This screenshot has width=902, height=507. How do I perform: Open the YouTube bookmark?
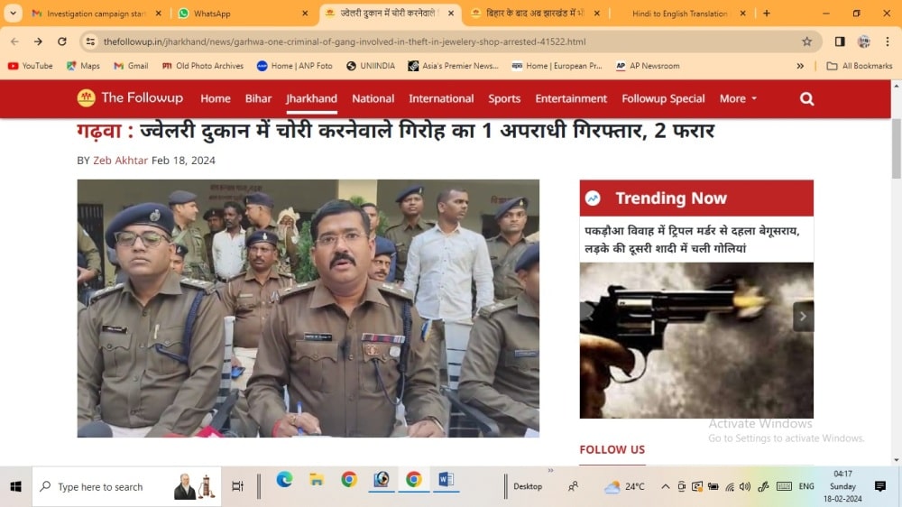30,66
